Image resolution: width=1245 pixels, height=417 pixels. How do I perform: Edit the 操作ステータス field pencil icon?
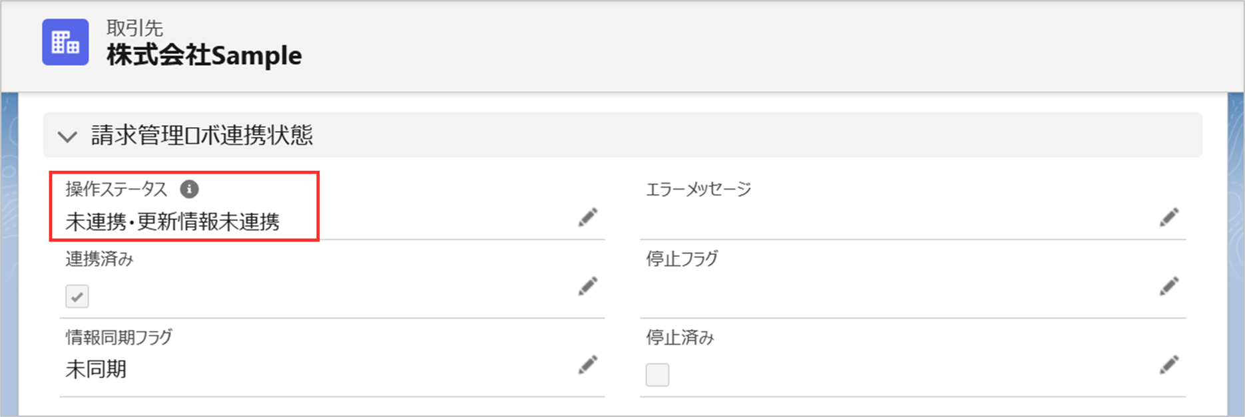[x=587, y=217]
